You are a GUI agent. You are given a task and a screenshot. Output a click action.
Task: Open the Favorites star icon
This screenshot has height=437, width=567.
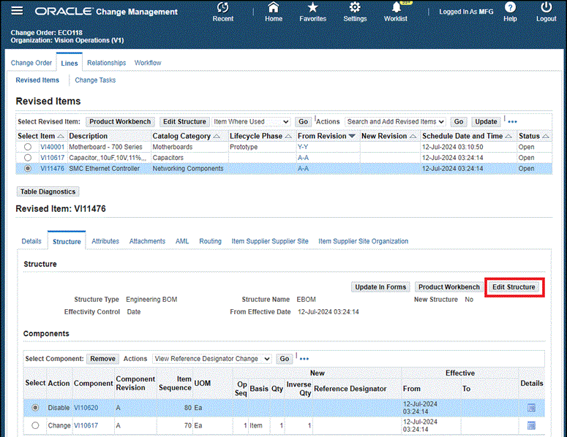tap(312, 8)
